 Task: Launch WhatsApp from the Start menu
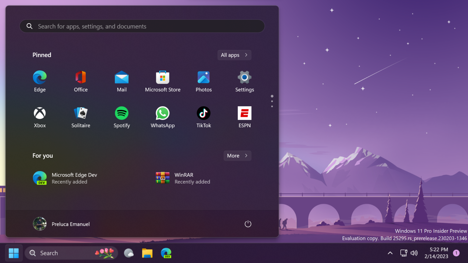pos(163,117)
